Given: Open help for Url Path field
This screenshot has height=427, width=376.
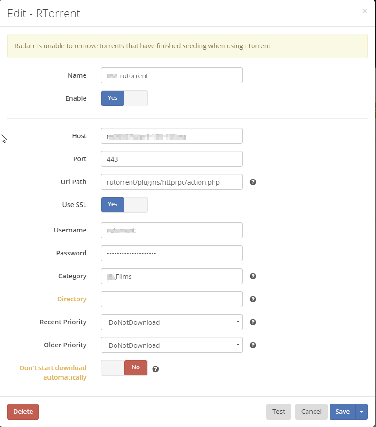Looking at the screenshot, I should click(x=253, y=182).
